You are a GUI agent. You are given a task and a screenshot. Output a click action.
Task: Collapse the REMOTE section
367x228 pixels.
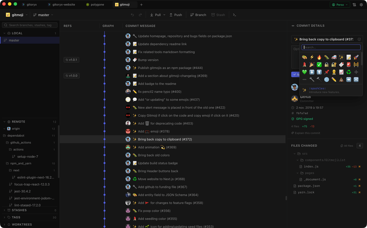coord(5,122)
